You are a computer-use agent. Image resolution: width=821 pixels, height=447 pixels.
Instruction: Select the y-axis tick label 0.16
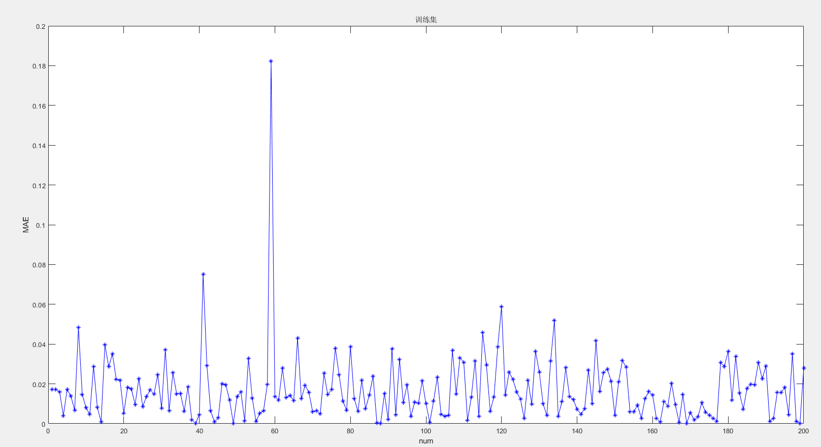[39, 106]
